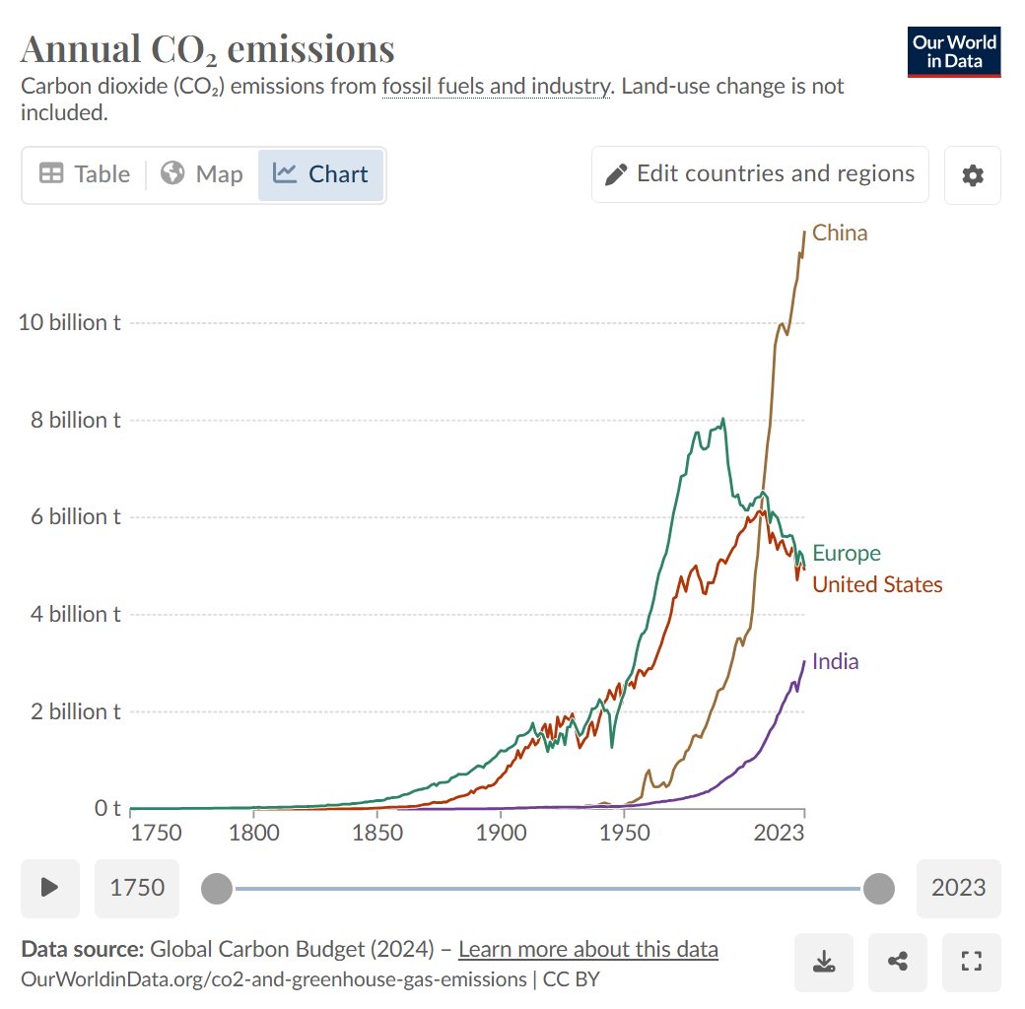Switch to the Table tab

(85, 174)
